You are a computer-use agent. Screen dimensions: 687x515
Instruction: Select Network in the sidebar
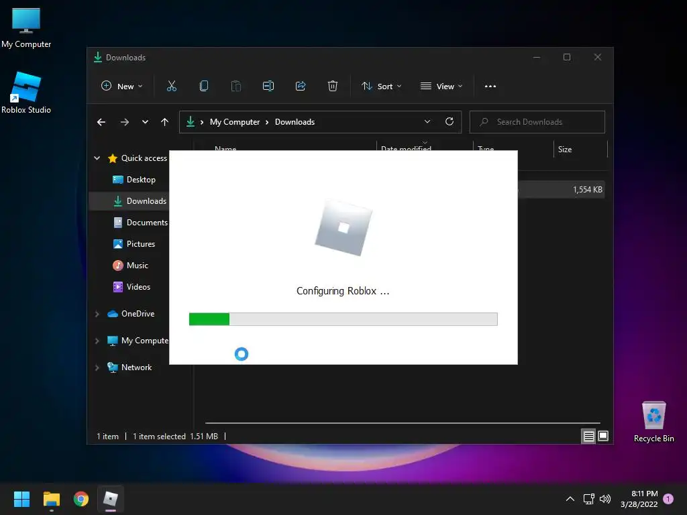(x=129, y=367)
